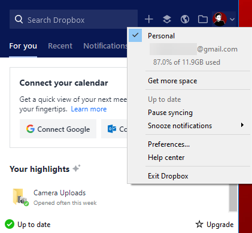Click the profile avatar picture
Viewport: 252px width, 233px height.
point(220,19)
